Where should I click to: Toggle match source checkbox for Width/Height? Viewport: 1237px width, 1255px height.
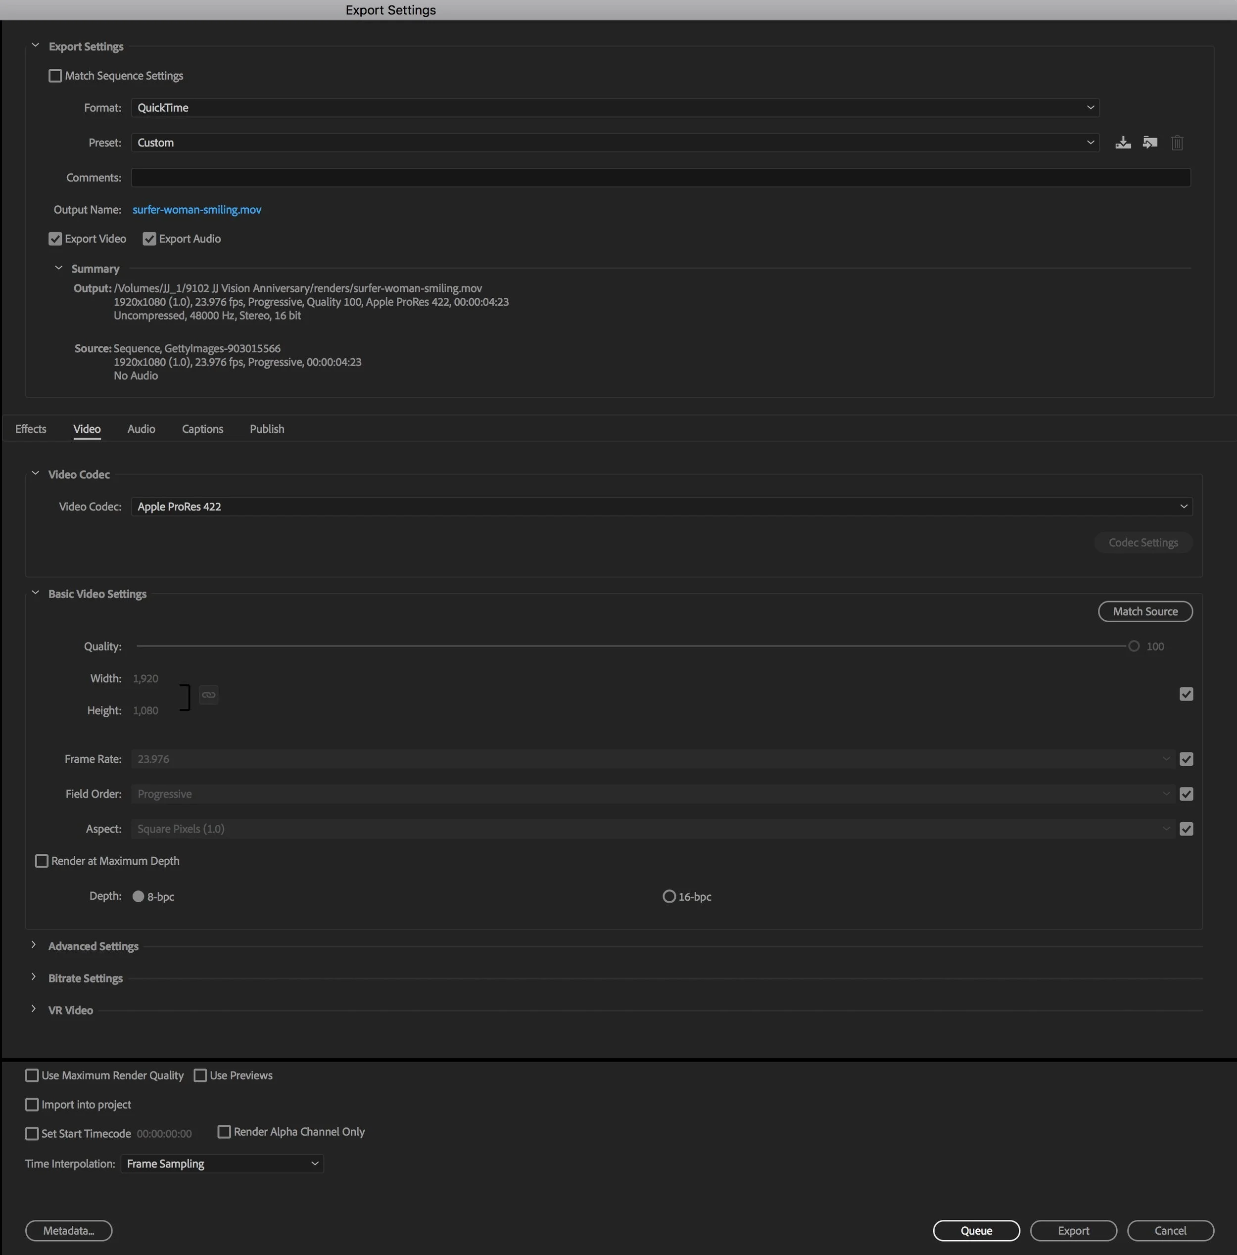point(1186,695)
